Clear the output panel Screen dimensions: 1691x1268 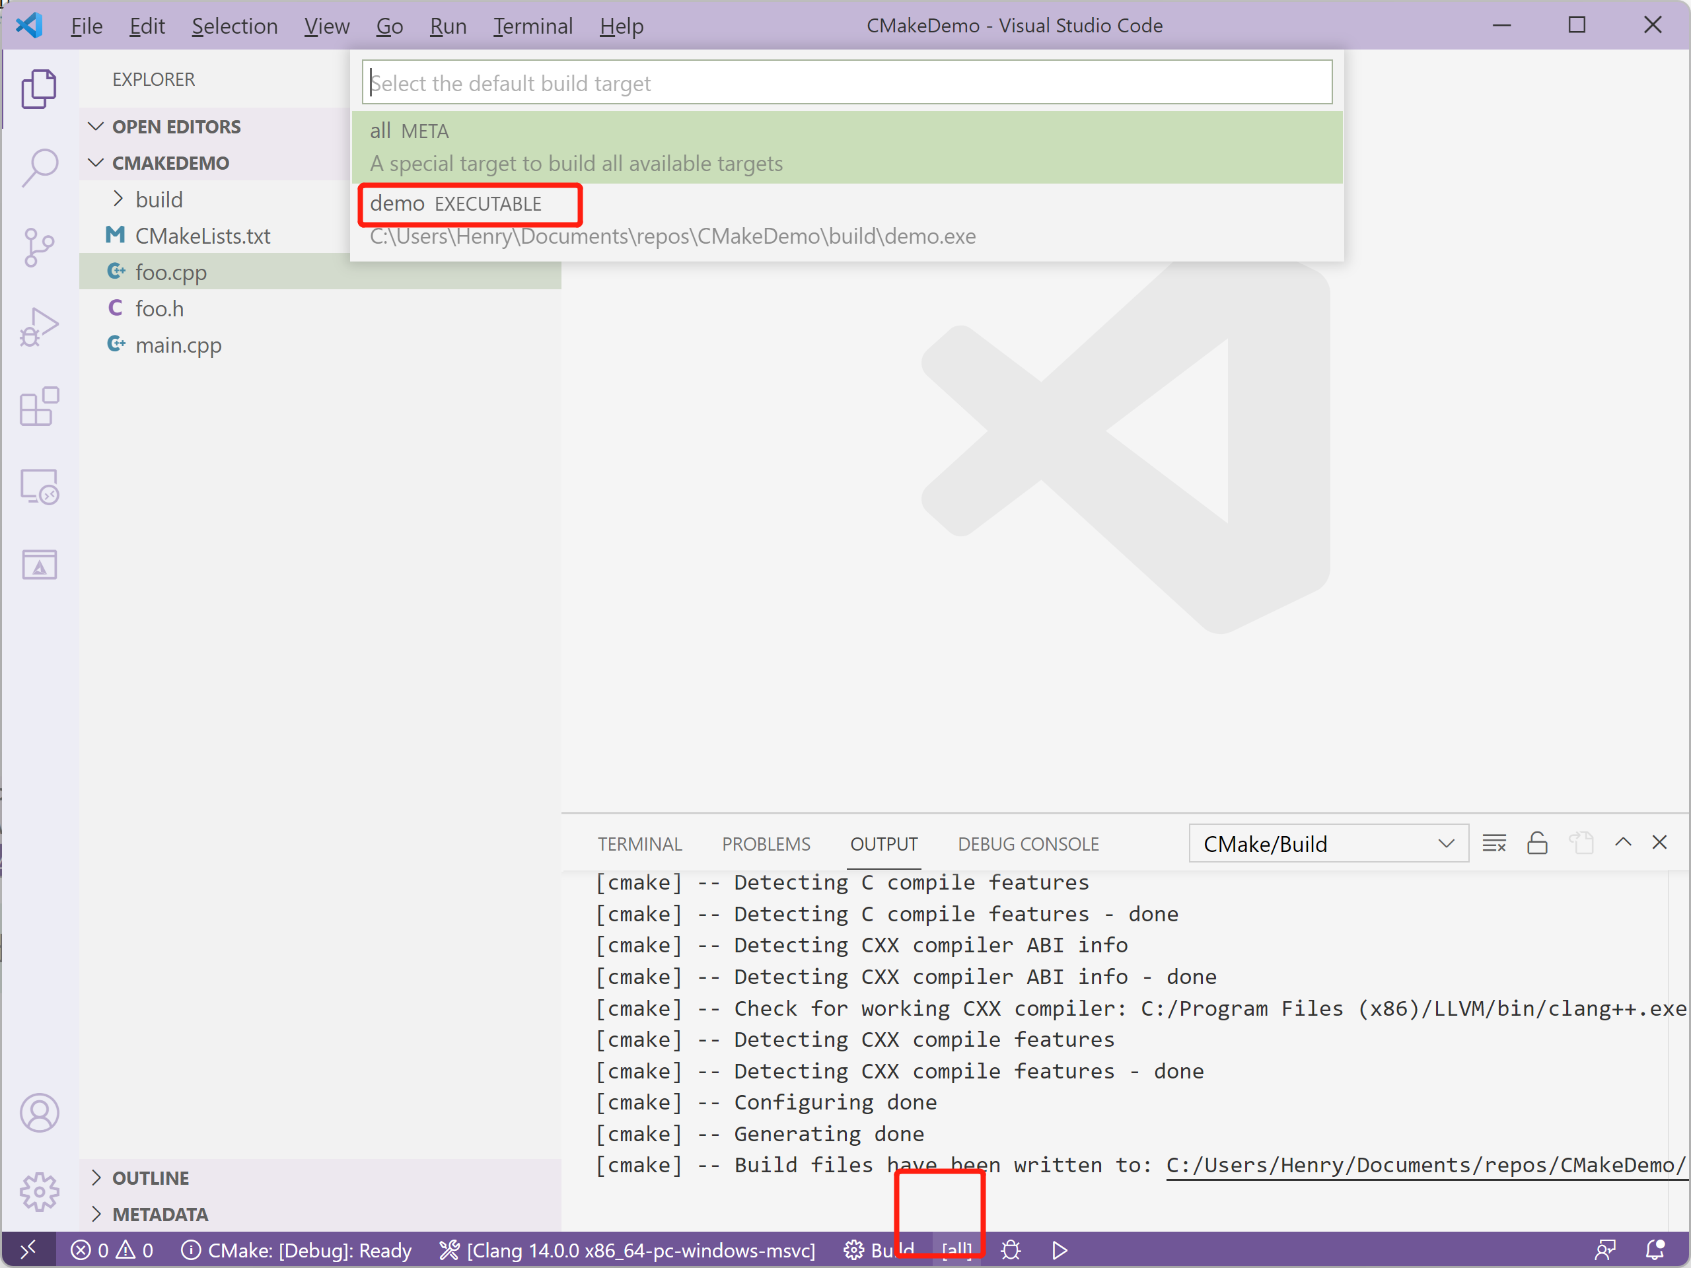click(x=1493, y=843)
